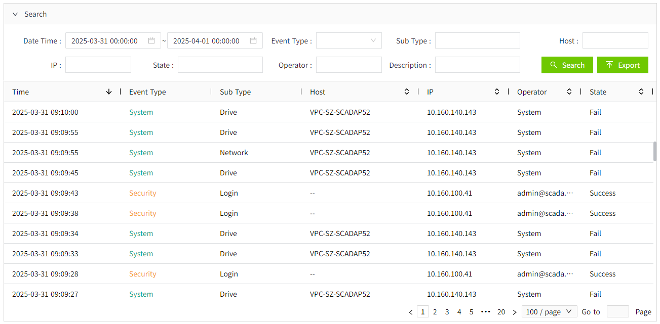Jump to page 2

(x=435, y=312)
